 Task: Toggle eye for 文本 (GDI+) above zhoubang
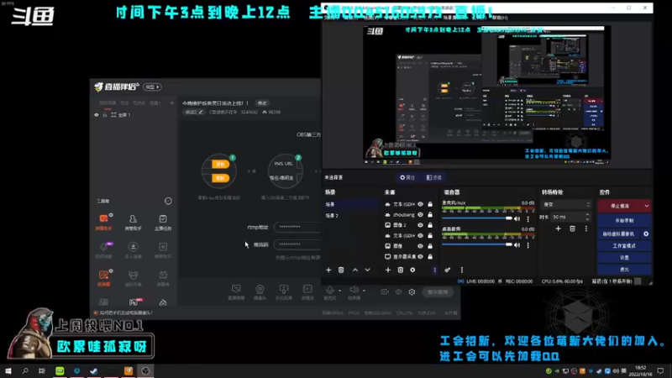point(421,204)
